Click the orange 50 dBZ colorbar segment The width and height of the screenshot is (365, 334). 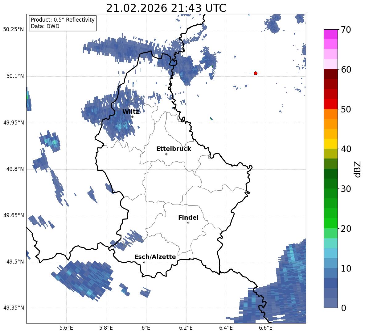coord(330,114)
